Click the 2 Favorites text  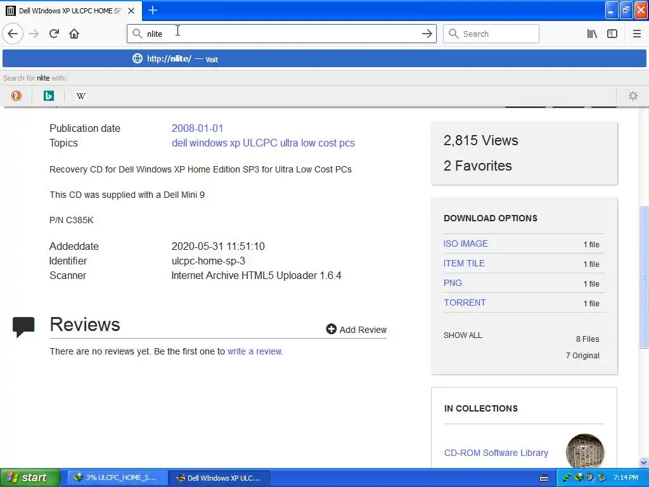(x=478, y=166)
